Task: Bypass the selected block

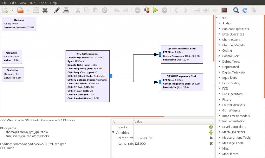Action: 215,10
